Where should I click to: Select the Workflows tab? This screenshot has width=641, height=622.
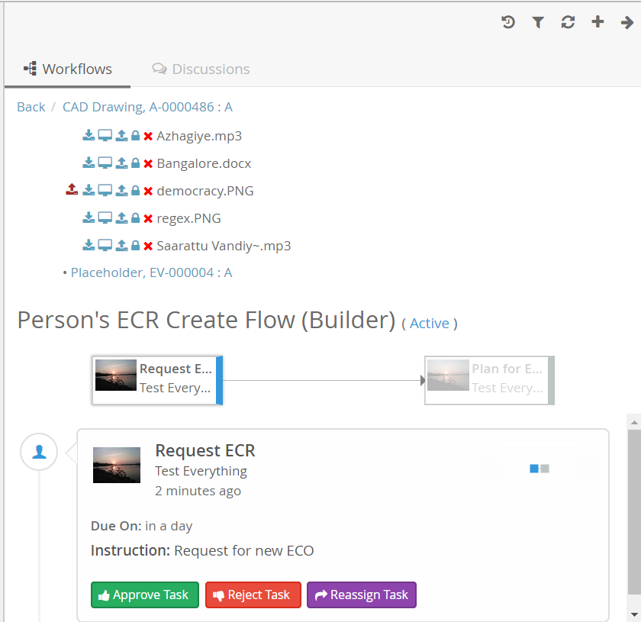pos(68,69)
